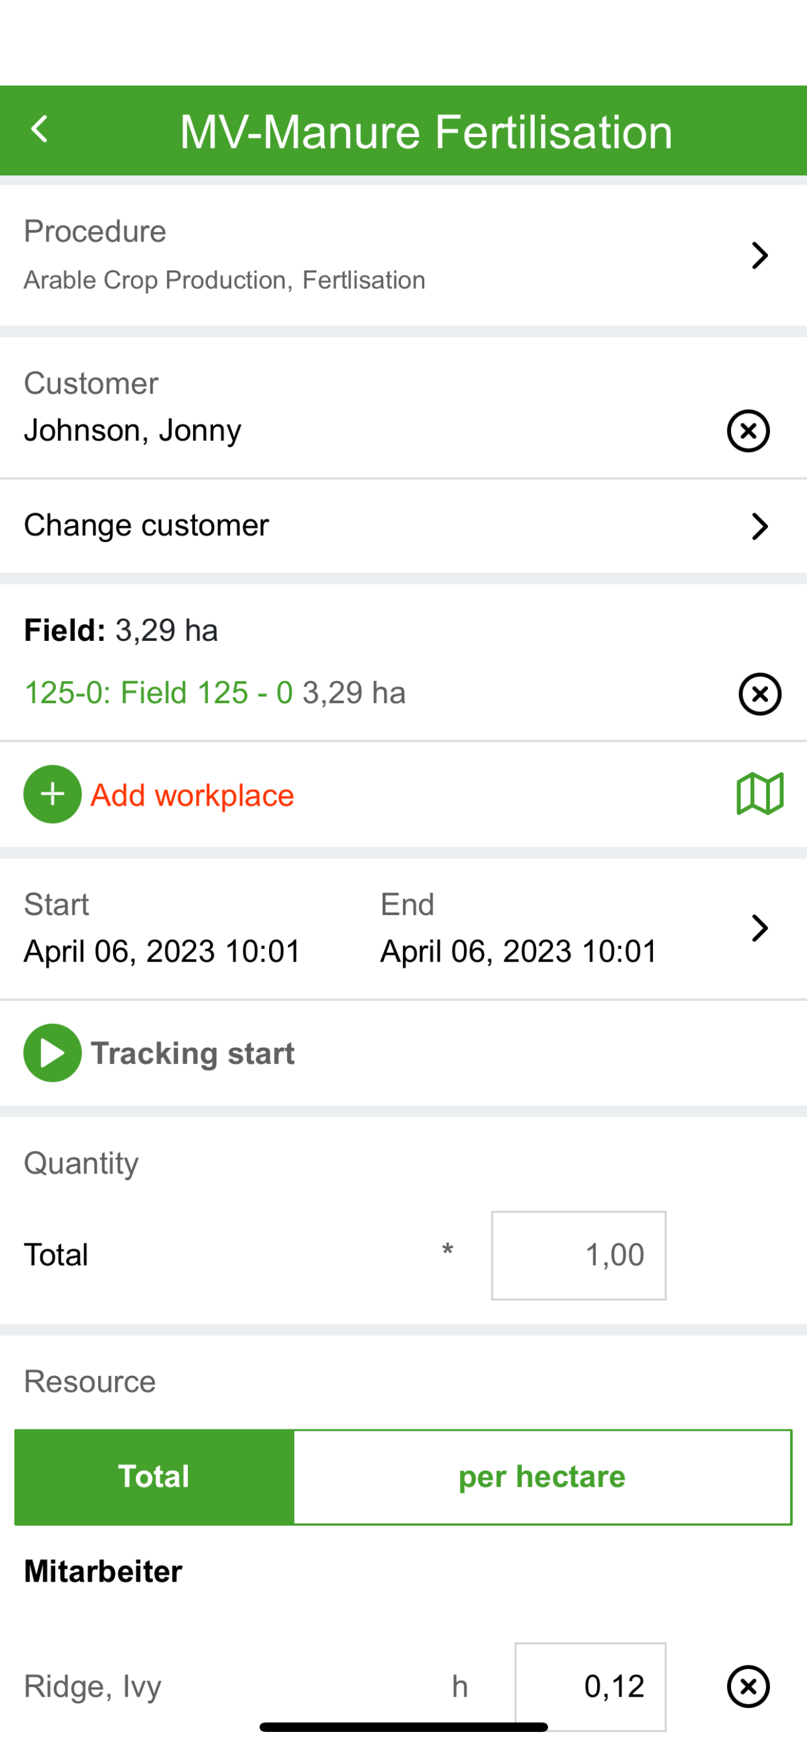Edit the Quantity Total input field
The width and height of the screenshot is (807, 1747).
(579, 1255)
